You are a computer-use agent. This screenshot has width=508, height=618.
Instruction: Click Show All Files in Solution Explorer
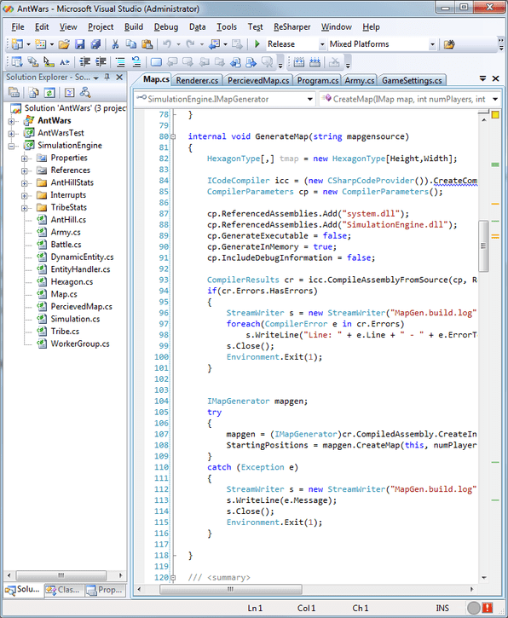coord(34,93)
